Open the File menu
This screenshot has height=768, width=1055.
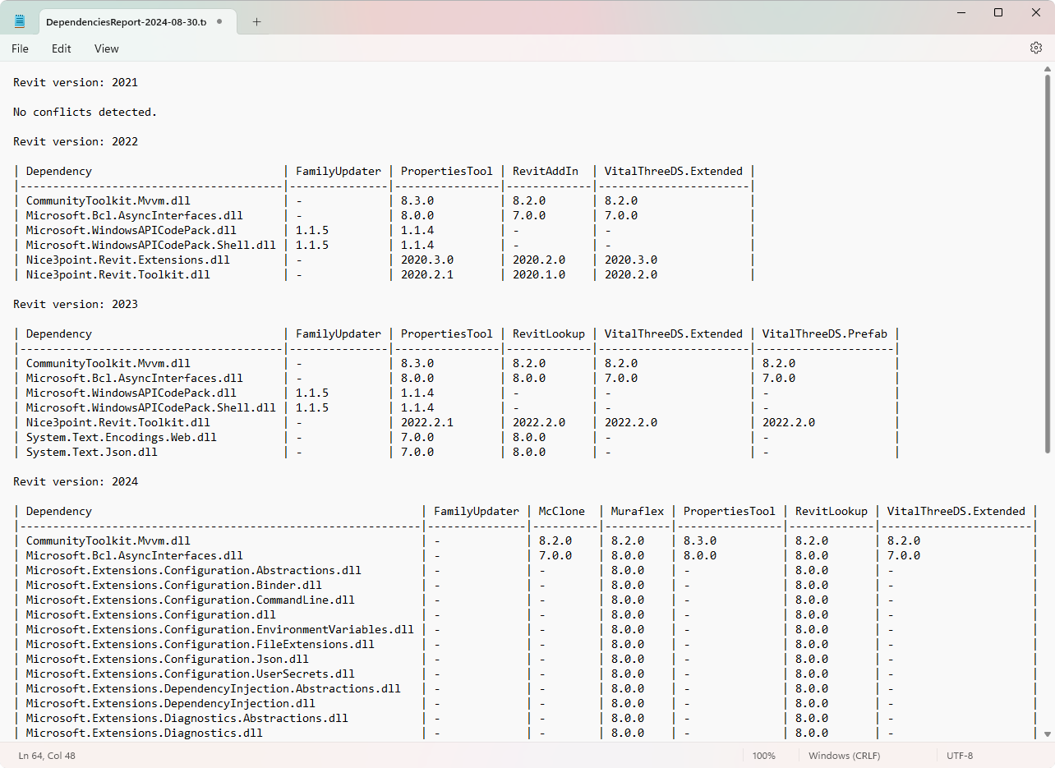pos(19,48)
